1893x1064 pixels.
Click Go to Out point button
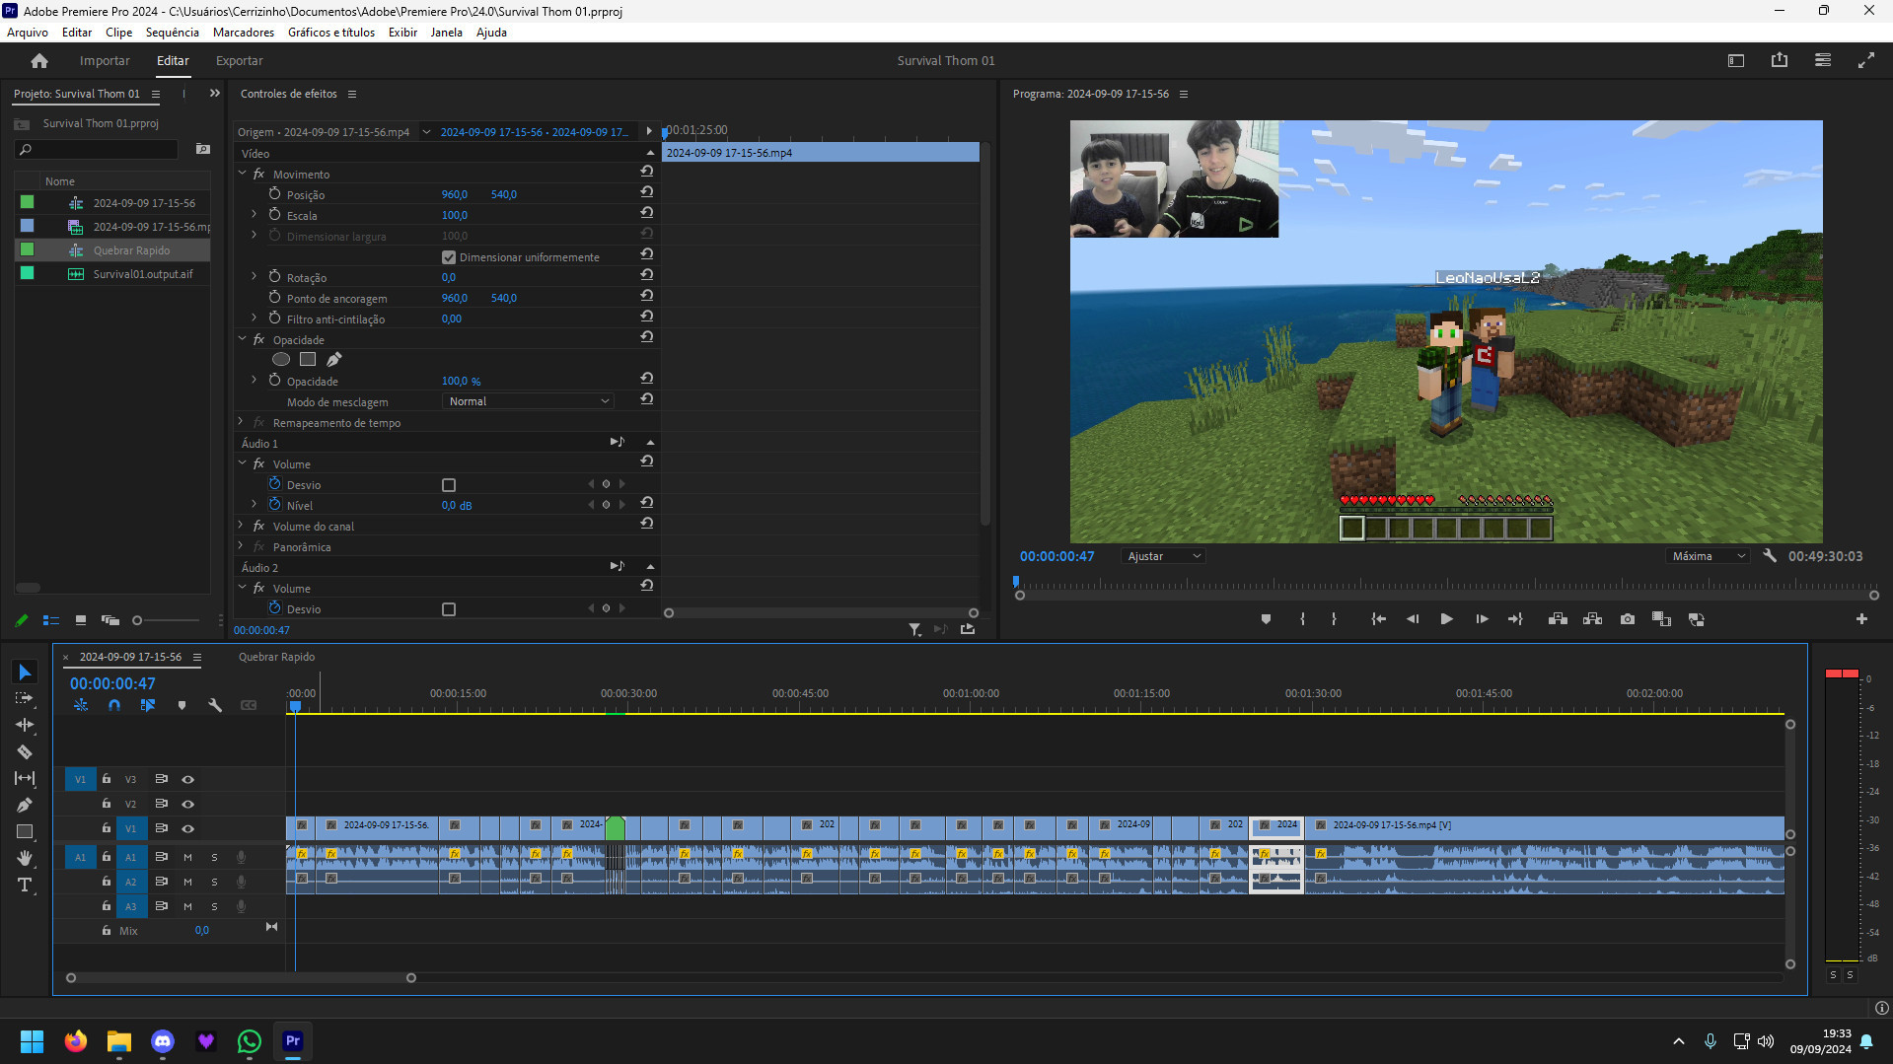1516,619
